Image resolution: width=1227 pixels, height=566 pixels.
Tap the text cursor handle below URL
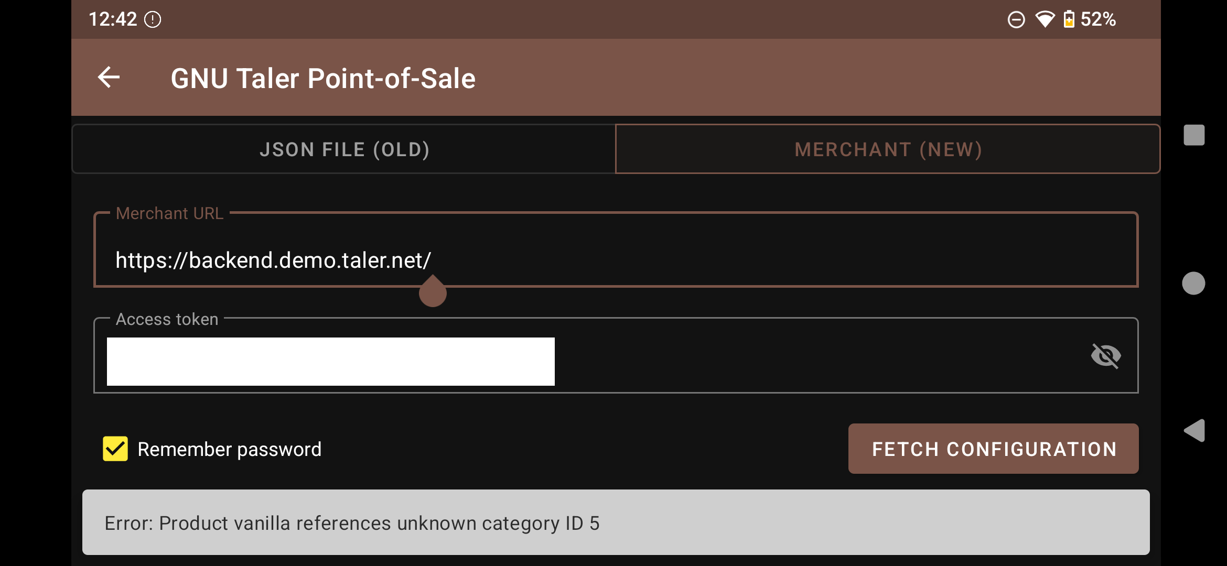pyautogui.click(x=433, y=292)
